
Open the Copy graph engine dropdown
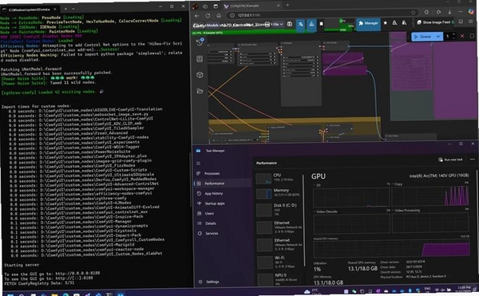398,184
